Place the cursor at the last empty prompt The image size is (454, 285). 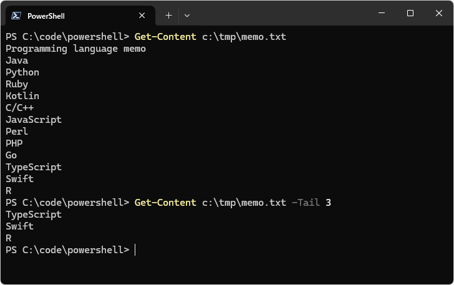[x=135, y=249]
